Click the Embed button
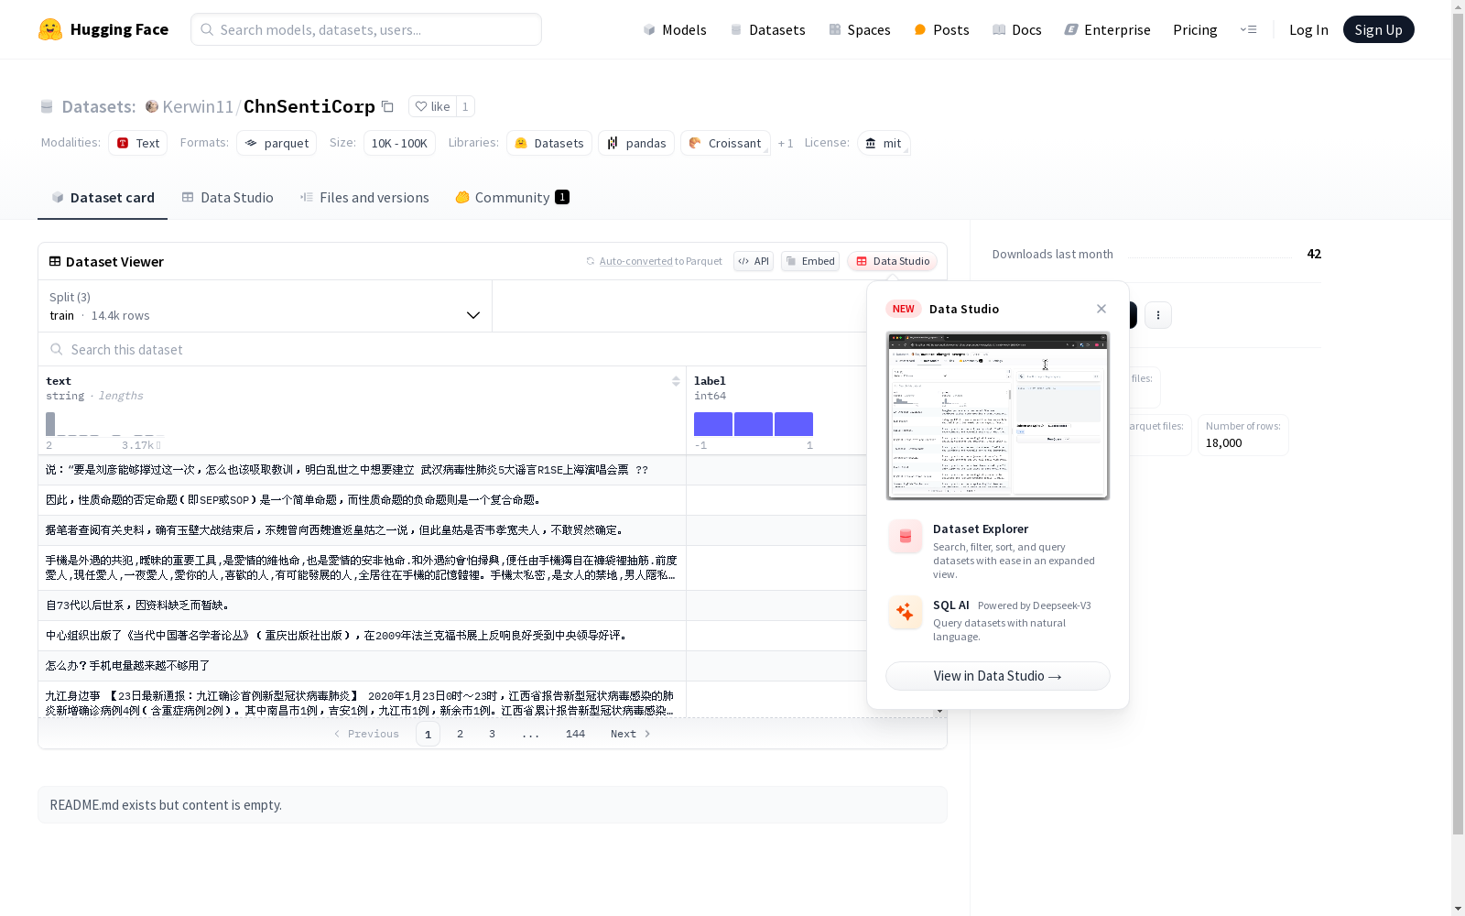This screenshot has height=916, width=1465. (810, 261)
